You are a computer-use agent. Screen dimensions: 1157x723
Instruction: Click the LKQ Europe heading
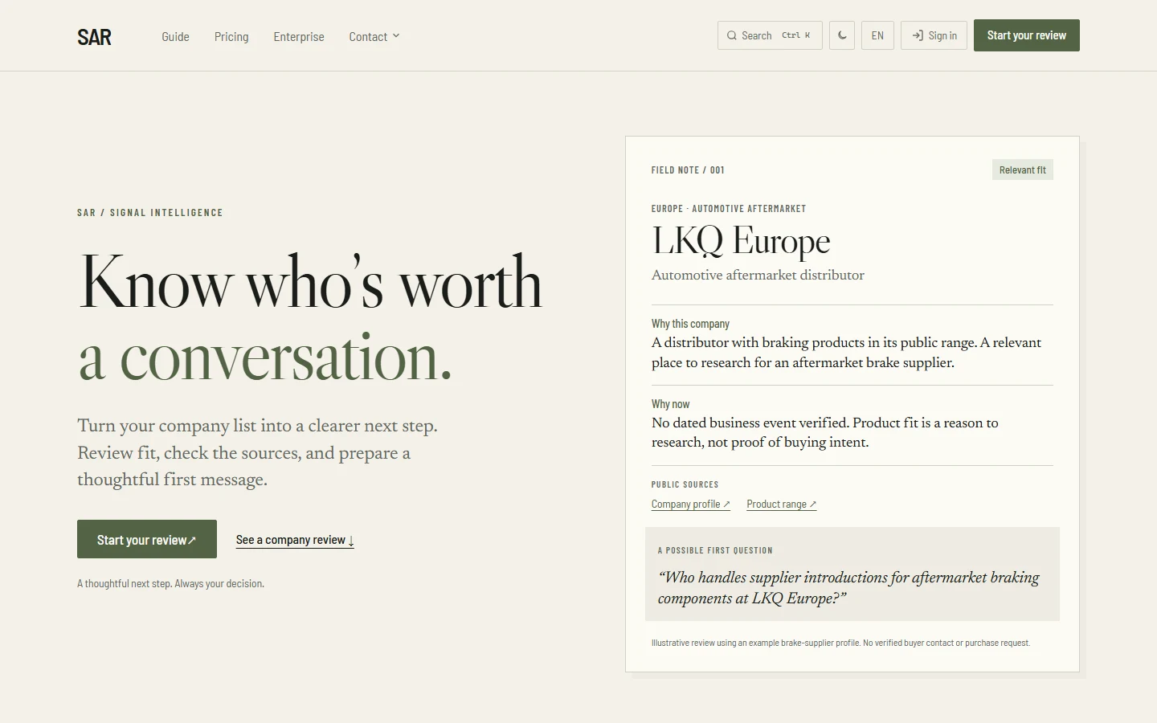pos(741,241)
